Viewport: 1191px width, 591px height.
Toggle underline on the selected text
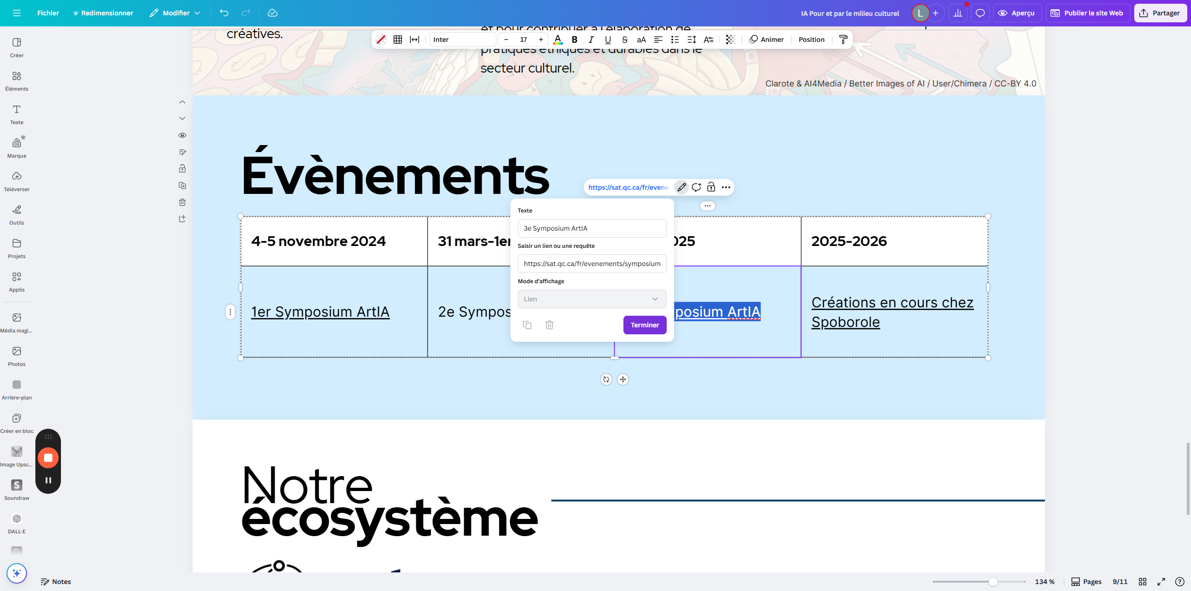coord(608,40)
